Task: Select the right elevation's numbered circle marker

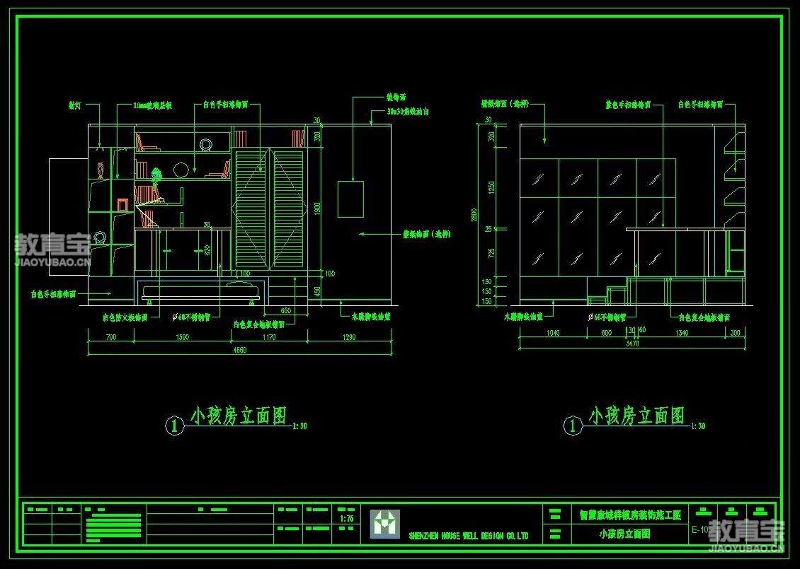Action: 572,426
